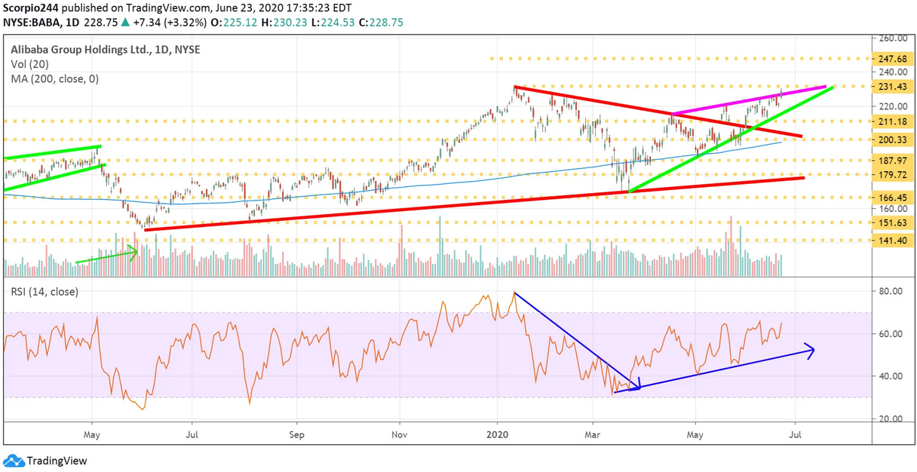This screenshot has height=472, width=917.
Task: Click the 240.00 price axis tick
Action: pos(892,72)
